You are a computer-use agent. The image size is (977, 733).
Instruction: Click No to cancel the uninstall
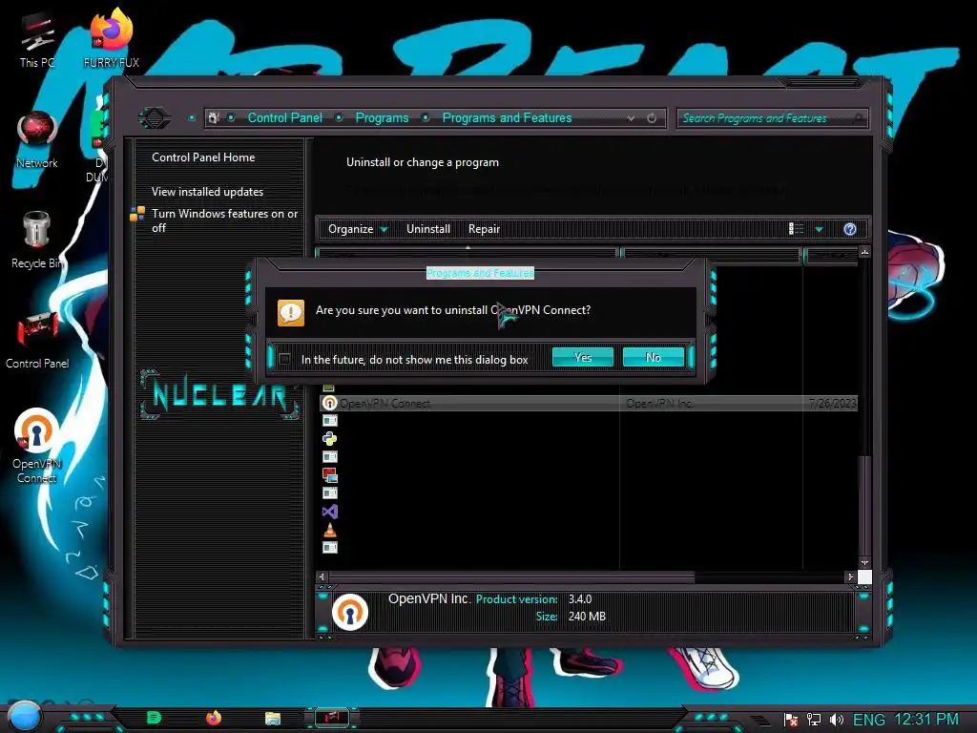(x=653, y=357)
